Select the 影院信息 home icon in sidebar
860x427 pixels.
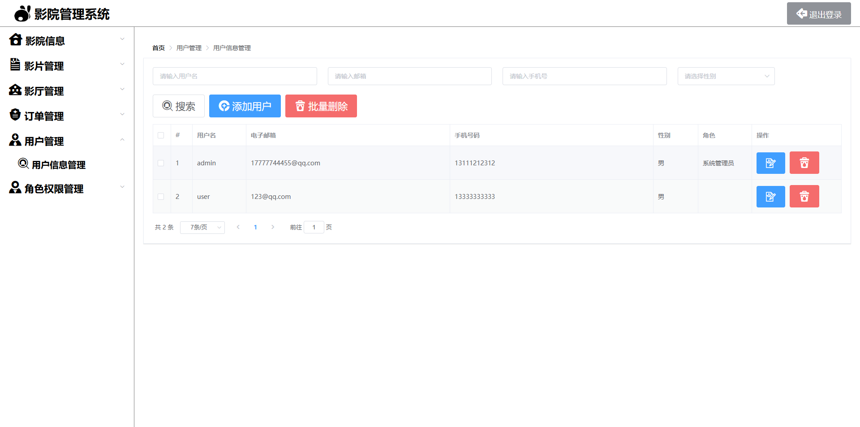[x=16, y=40]
